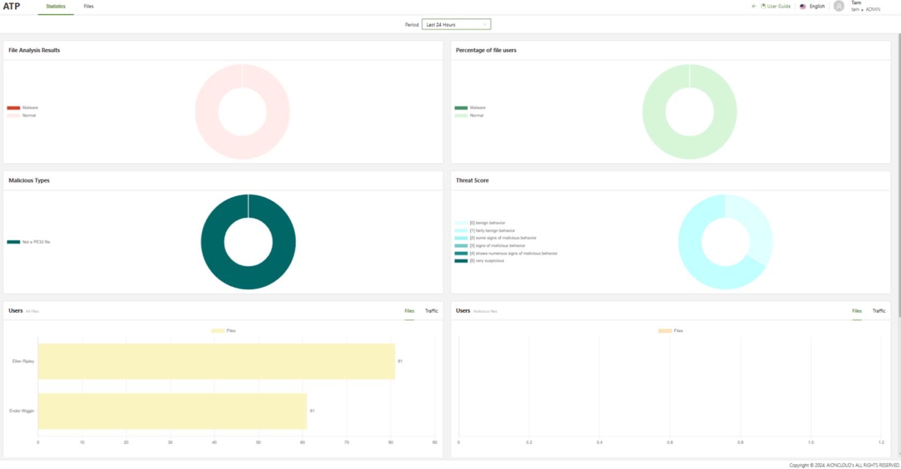Click the User Guide book icon
901x469 pixels.
click(x=763, y=6)
